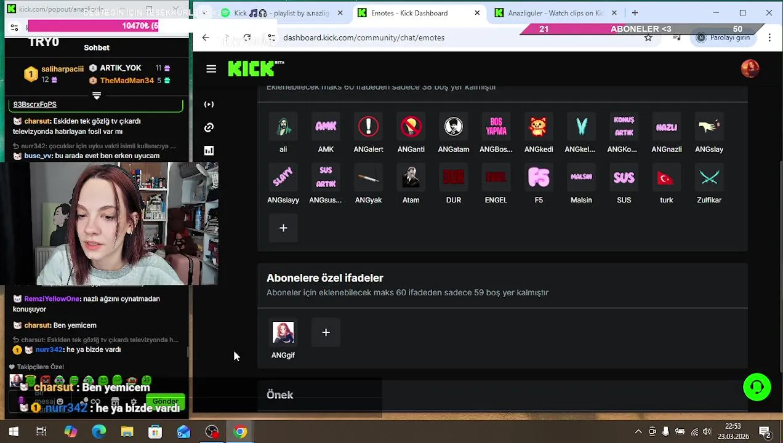This screenshot has width=783, height=443.
Task: Open the F5 emote
Action: point(539,177)
